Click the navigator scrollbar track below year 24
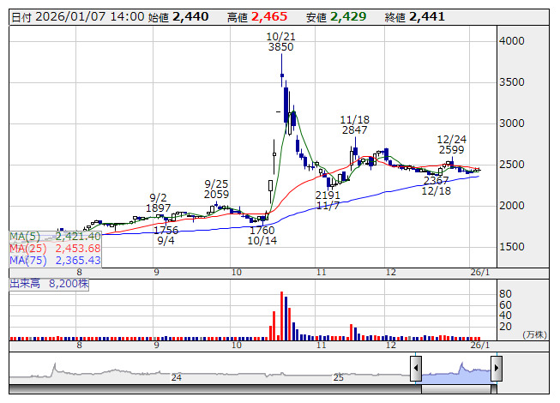 pyautogui.click(x=177, y=389)
